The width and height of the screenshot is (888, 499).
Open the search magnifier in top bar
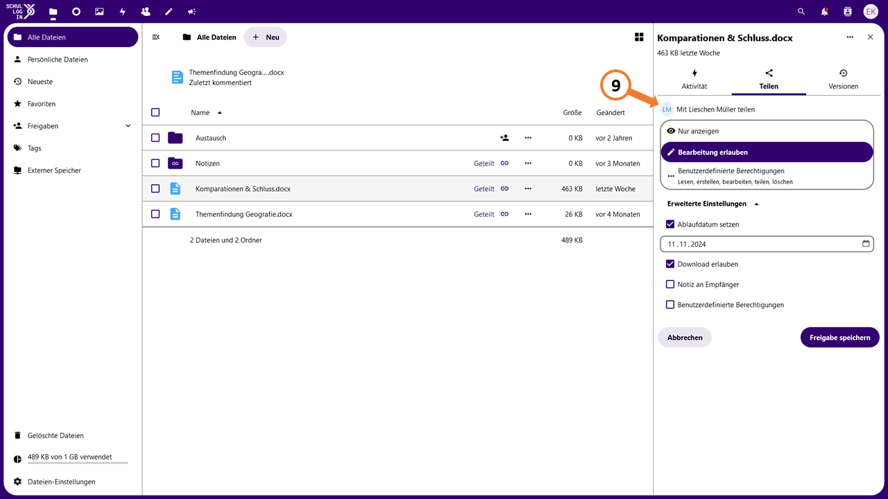click(x=801, y=12)
